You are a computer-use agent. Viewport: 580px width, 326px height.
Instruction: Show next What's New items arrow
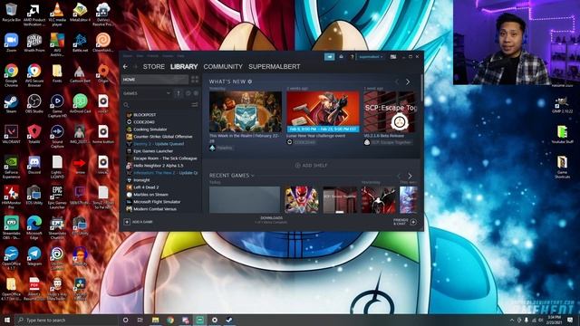tap(408, 81)
